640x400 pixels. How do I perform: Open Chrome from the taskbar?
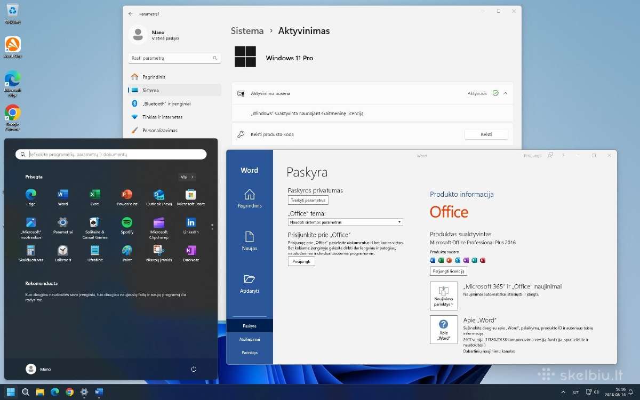click(69, 392)
